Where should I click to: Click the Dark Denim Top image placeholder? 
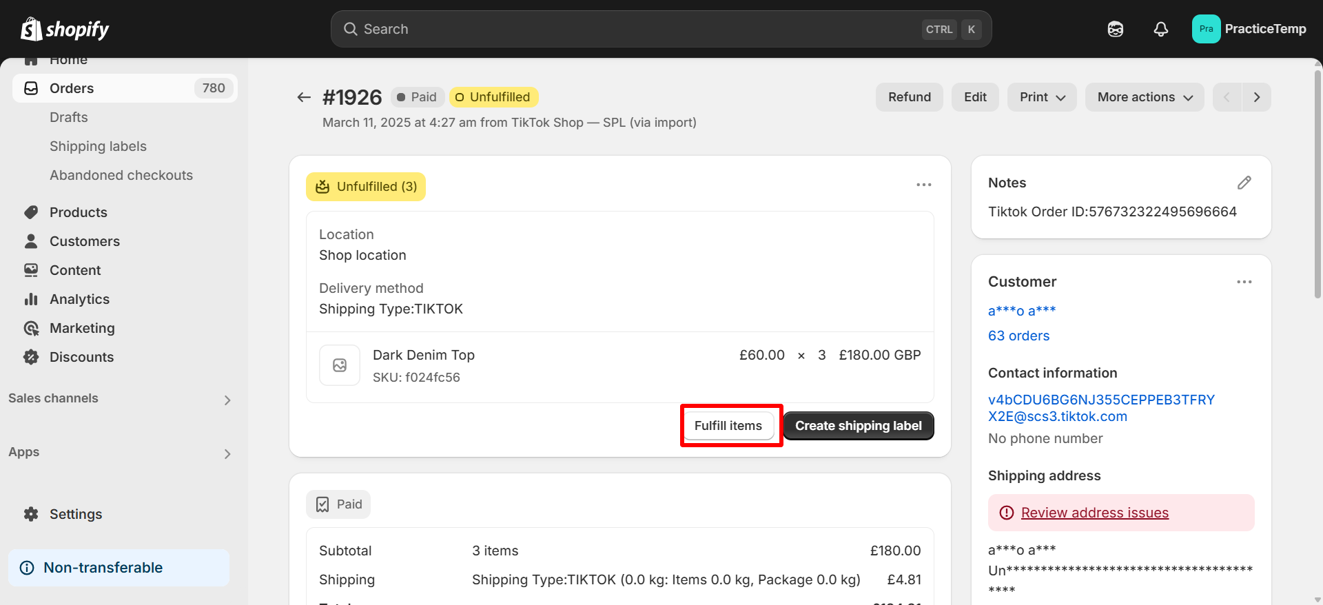coord(340,365)
